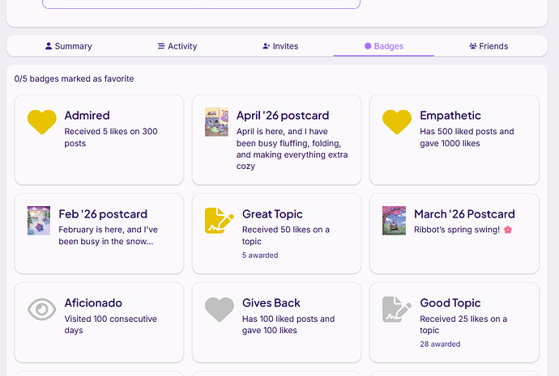Click 'Received 5 likes on 300 posts' description
This screenshot has width=559, height=376.
111,137
